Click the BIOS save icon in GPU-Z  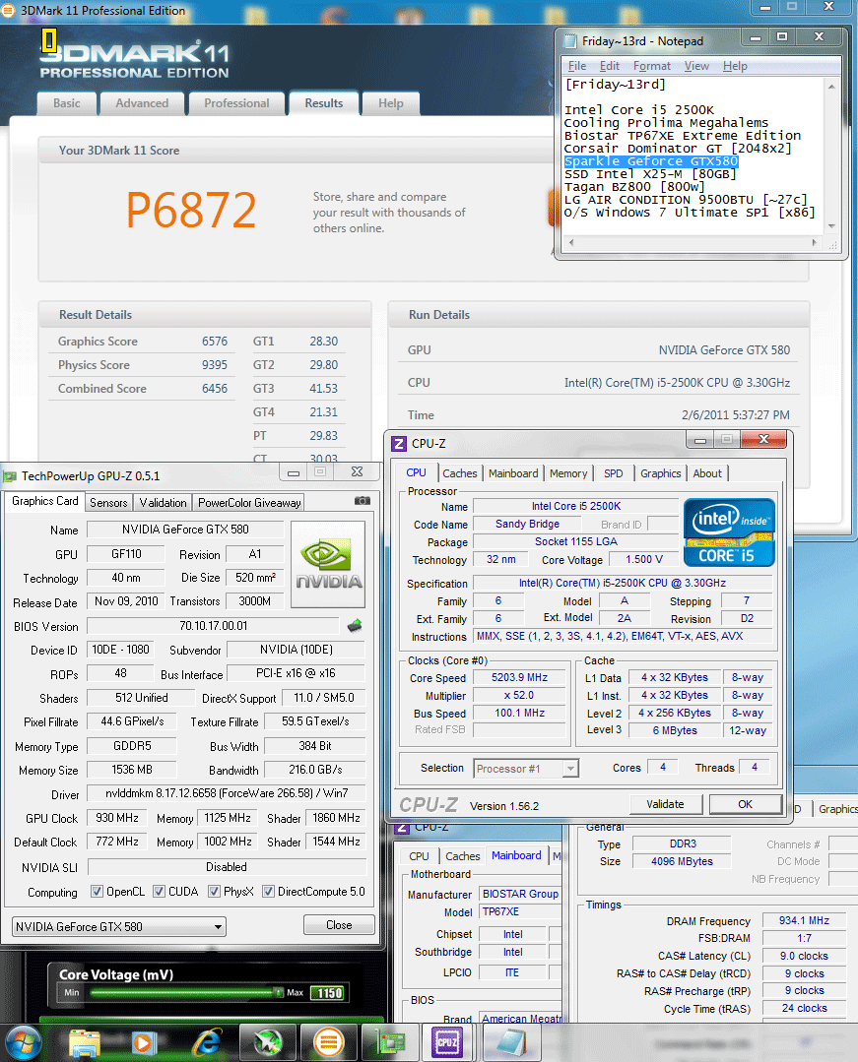tap(355, 626)
